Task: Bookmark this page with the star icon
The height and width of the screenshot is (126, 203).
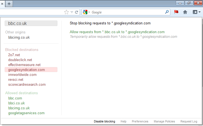Action: click(x=66, y=12)
